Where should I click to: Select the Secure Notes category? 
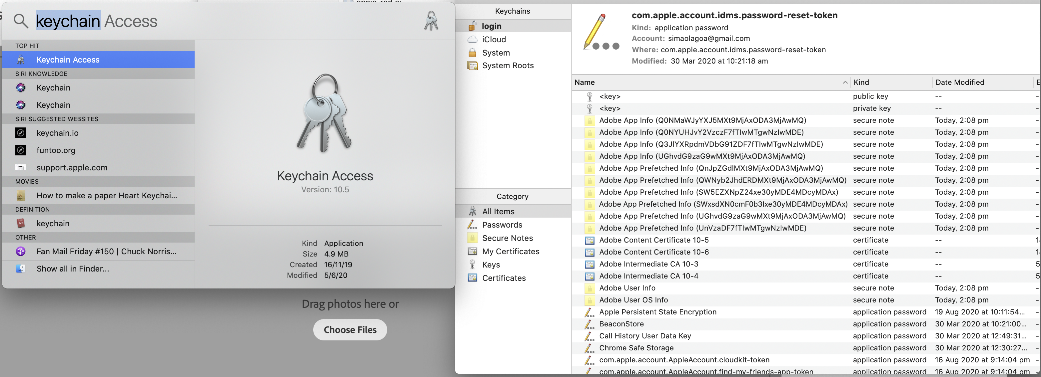point(507,238)
